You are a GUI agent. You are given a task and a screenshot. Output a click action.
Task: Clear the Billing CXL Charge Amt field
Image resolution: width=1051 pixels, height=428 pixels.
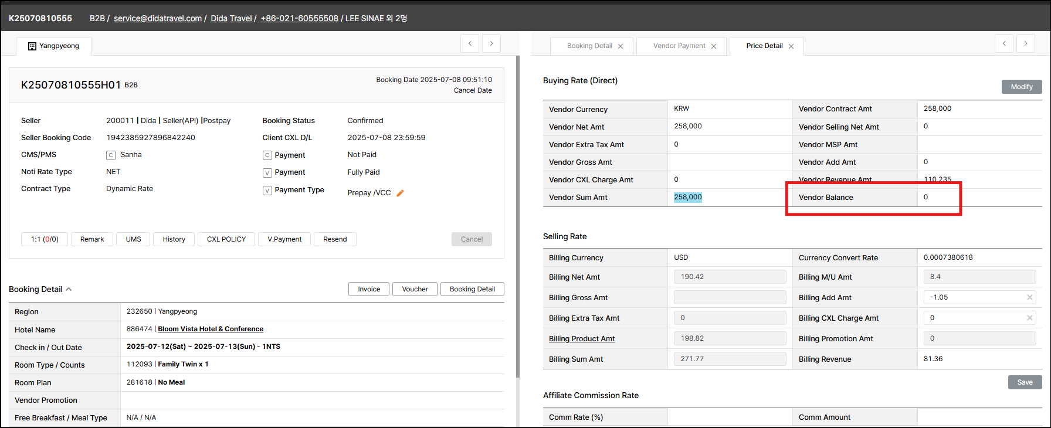coord(1029,318)
